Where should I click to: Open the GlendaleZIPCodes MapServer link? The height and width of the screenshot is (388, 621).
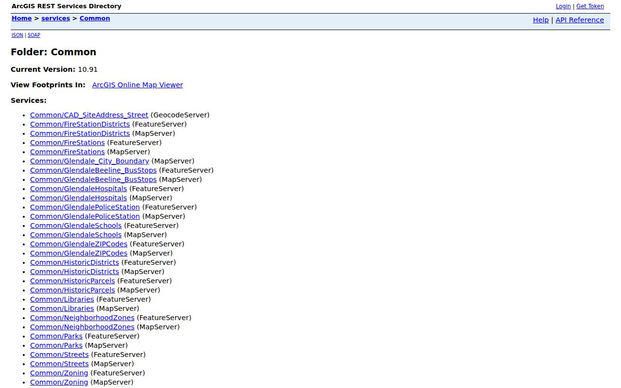(79, 253)
